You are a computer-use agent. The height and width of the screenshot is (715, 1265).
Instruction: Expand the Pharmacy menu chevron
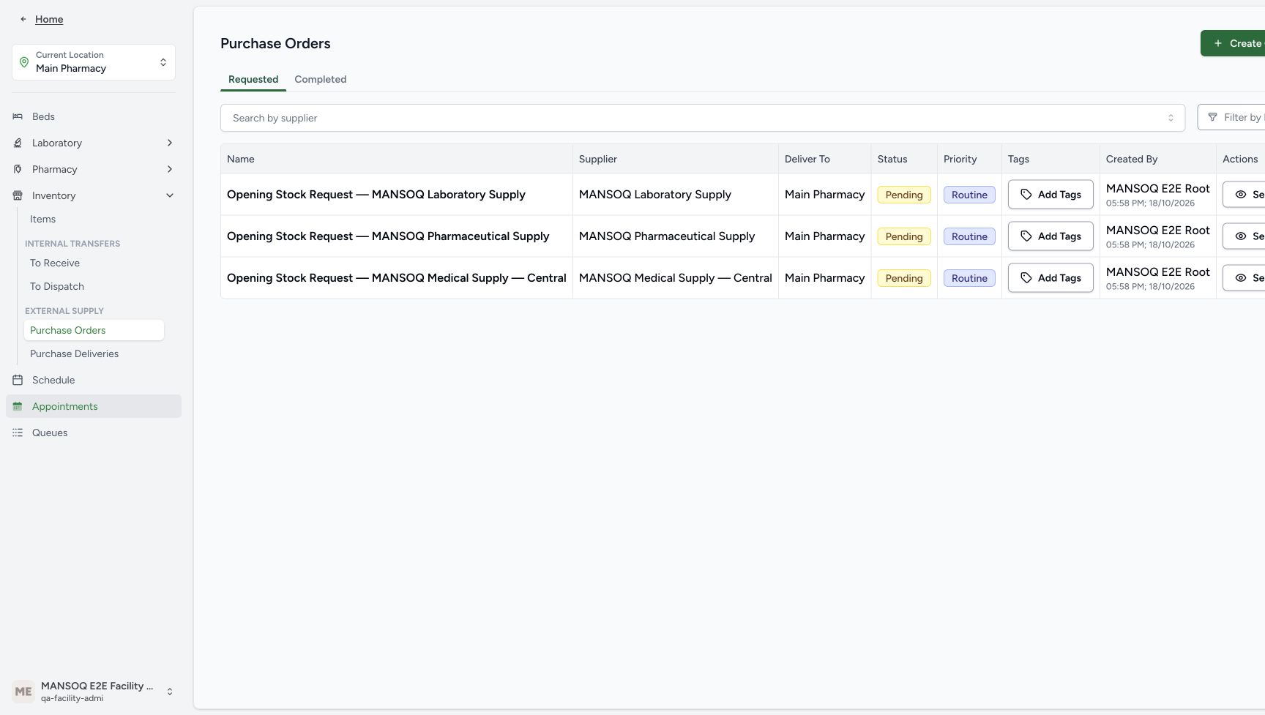[x=170, y=169]
